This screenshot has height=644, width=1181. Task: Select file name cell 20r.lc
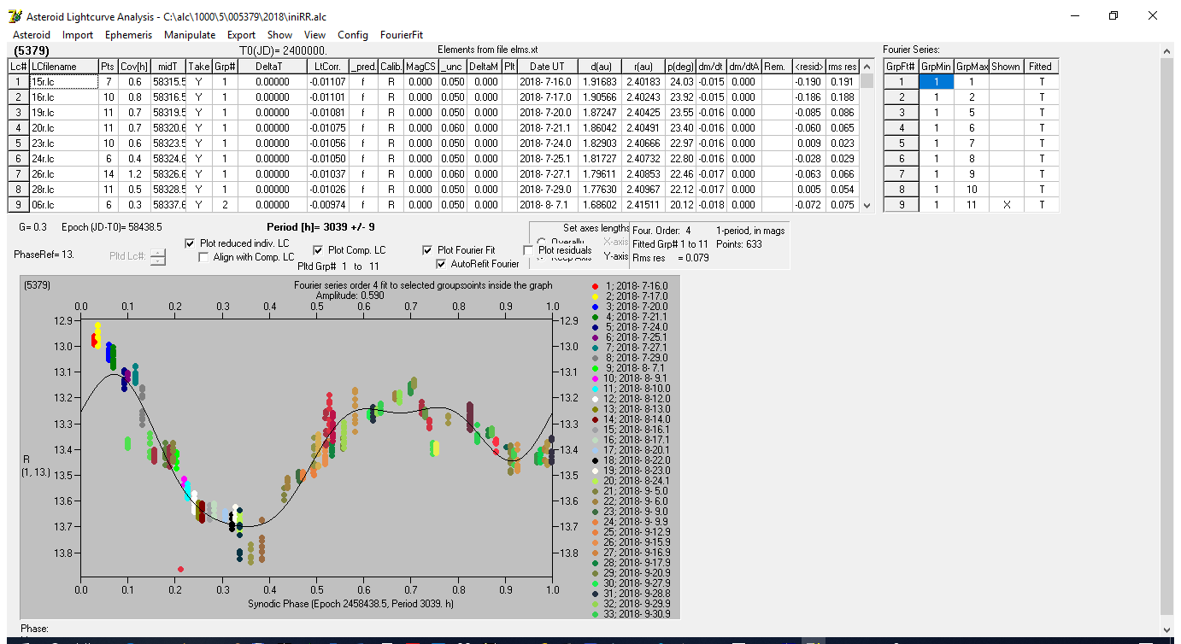(x=62, y=128)
